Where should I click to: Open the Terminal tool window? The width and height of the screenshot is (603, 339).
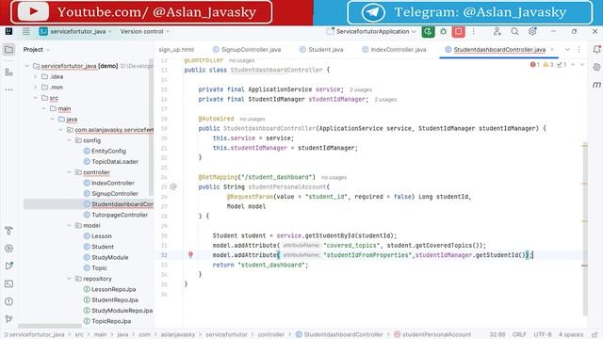click(8, 283)
